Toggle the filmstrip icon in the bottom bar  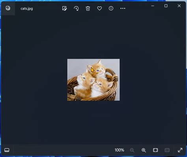[7, 150]
